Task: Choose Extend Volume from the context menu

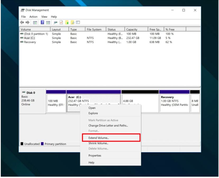Action: (98, 138)
